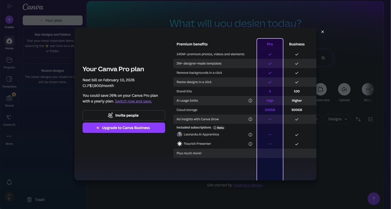Click Upgrade to Canva Business
This screenshot has width=391, height=209.
tap(124, 128)
